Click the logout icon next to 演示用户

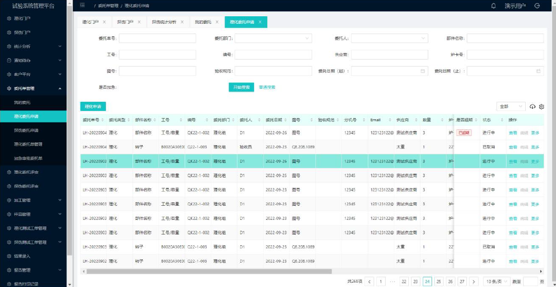[x=537, y=5]
